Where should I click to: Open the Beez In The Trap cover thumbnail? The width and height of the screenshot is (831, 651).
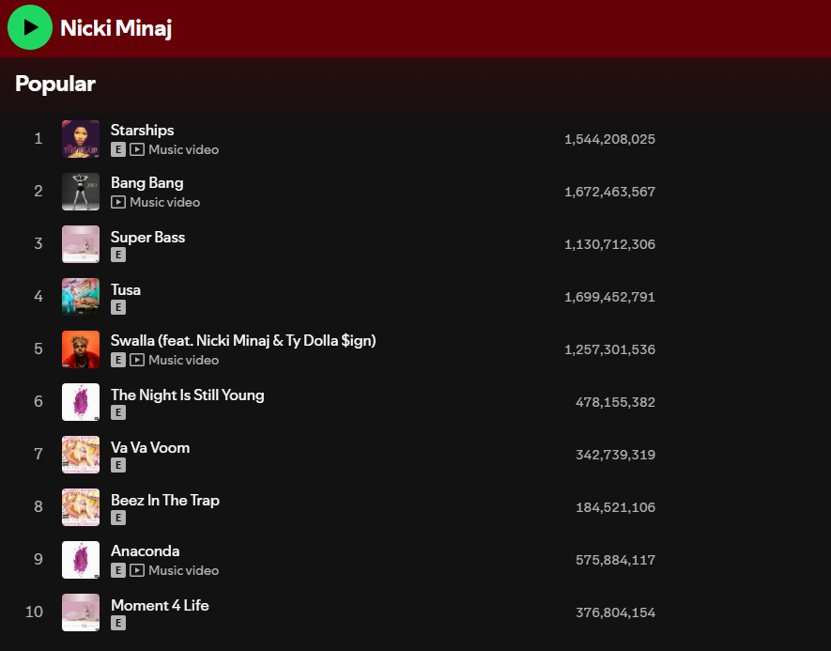81,507
